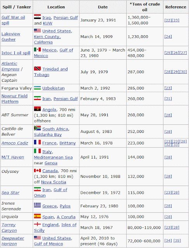The height and width of the screenshot is (248, 189).
Task: Click the Greece flag icon
Action: pyautogui.click(x=37, y=205)
